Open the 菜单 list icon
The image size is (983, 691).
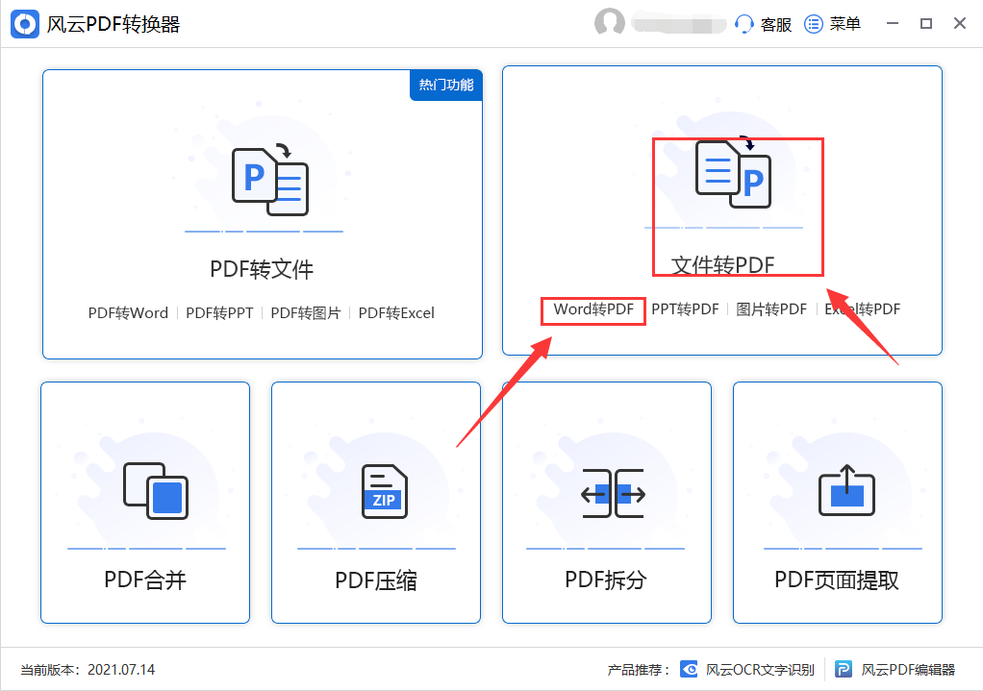813,24
